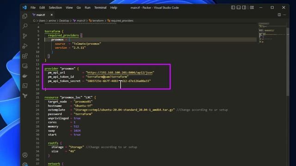Open the Terraform view in activity bar
This screenshot has width=296, height=166.
point(25,95)
